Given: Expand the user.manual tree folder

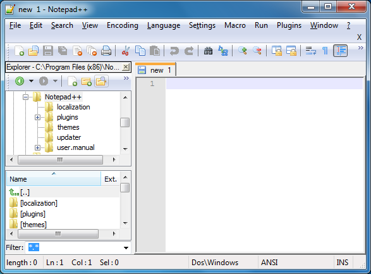Looking at the screenshot, I should 37,147.
